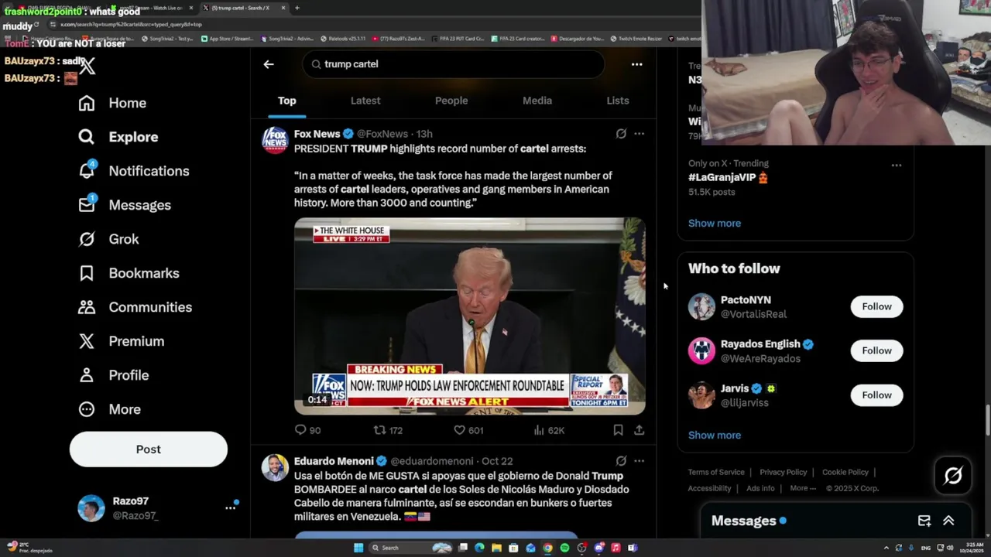Screen dimensions: 991x557
Task: Repost the Fox News post
Action: 388,430
